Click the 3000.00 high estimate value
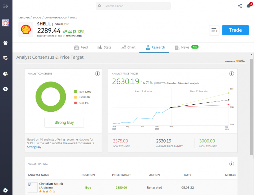The height and width of the screenshot is (195, 254). pos(207,141)
